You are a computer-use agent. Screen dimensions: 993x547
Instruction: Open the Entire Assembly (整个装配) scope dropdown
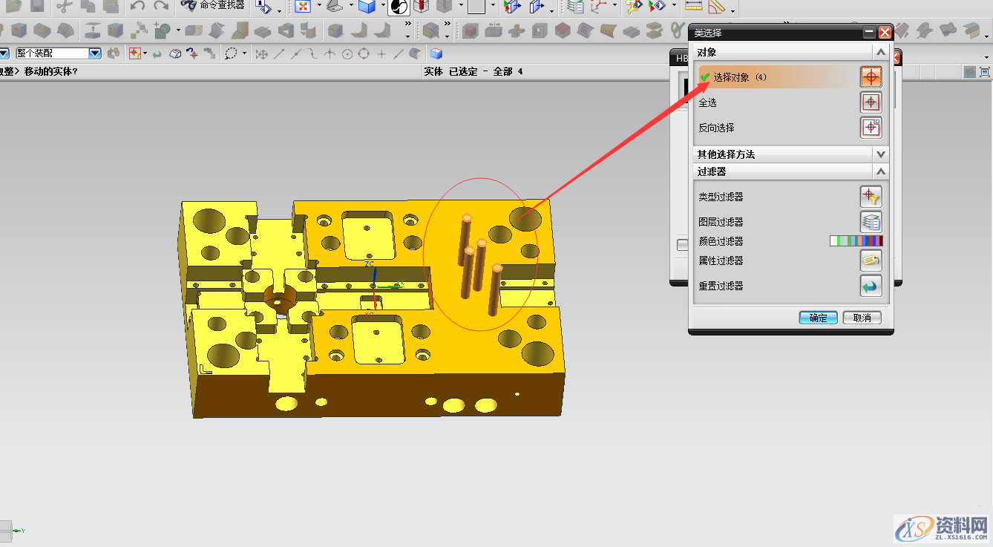point(94,53)
